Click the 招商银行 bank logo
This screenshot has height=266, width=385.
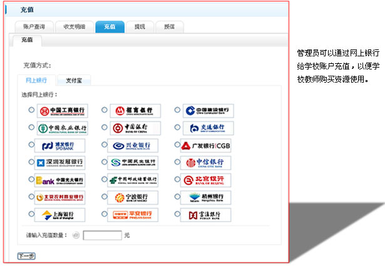click(135, 111)
